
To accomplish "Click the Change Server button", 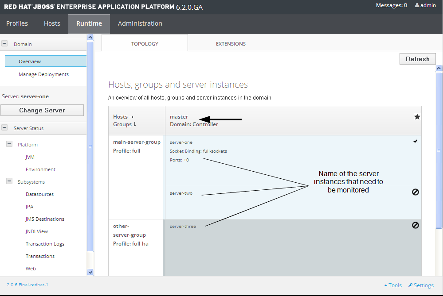I will tap(42, 110).
